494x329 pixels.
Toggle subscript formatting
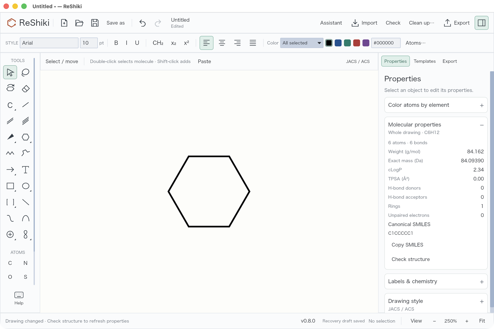(x=174, y=43)
